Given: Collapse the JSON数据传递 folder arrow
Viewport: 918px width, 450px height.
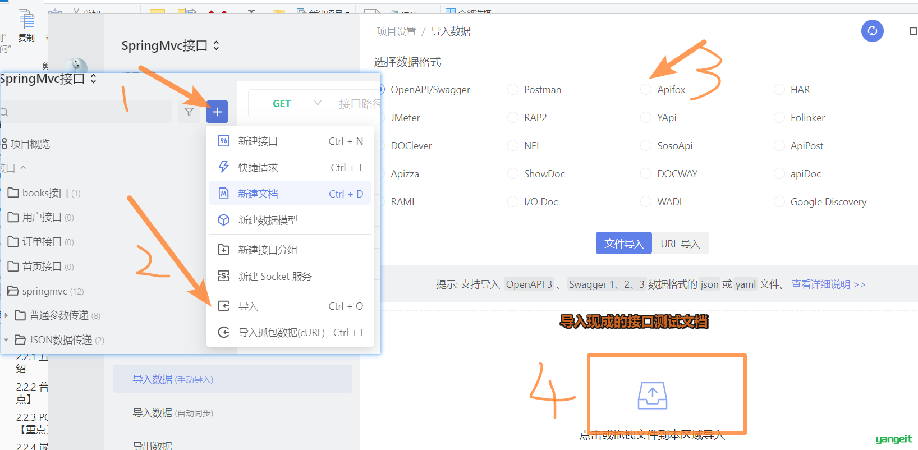Looking at the screenshot, I should click(6, 340).
